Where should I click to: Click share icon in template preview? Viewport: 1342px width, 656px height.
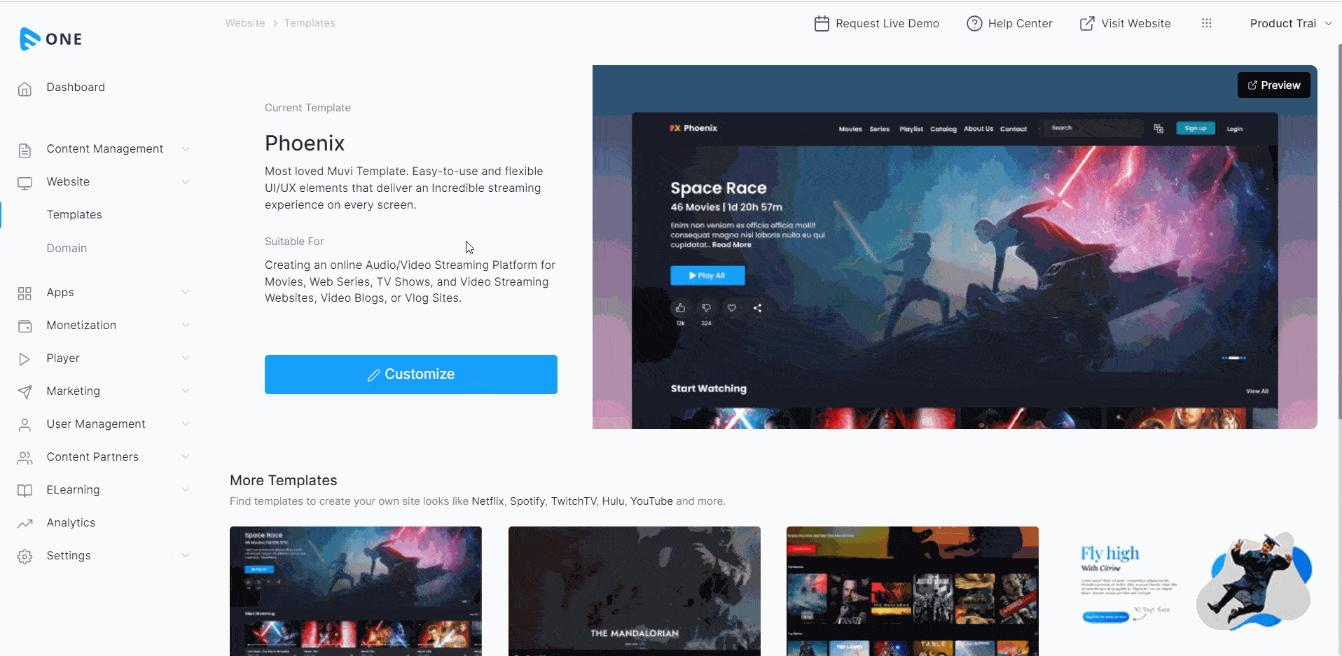tap(757, 308)
